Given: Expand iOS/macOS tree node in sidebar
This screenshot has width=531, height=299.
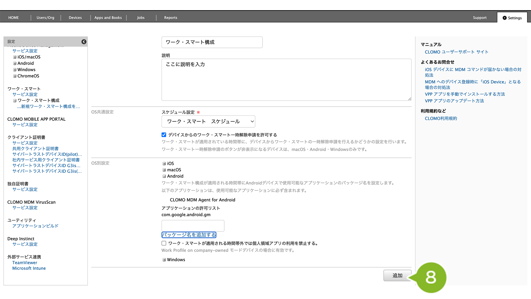Looking at the screenshot, I should coord(15,57).
